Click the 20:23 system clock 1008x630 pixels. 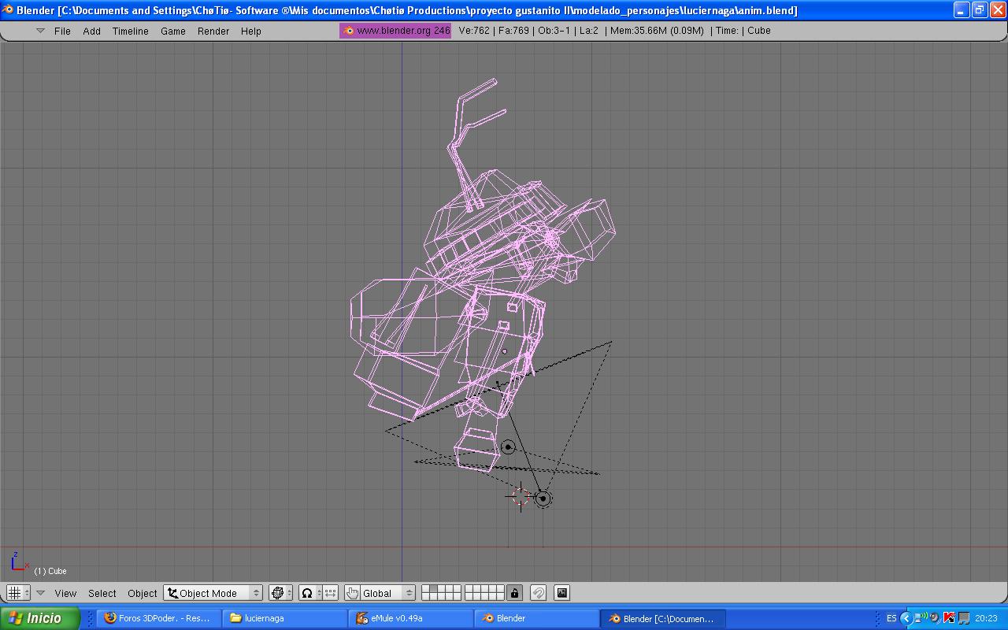tap(986, 618)
